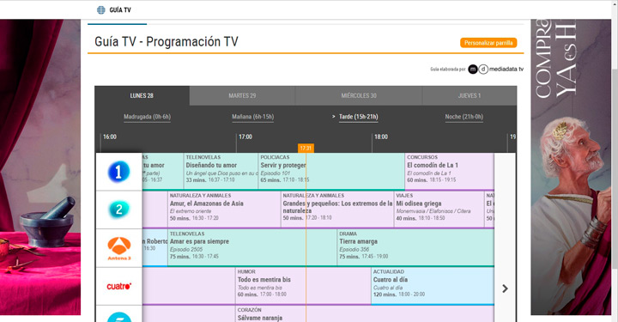Viewport: 618px width, 322px height.
Task: Click the mediadata.tv logo
Action: [496, 69]
